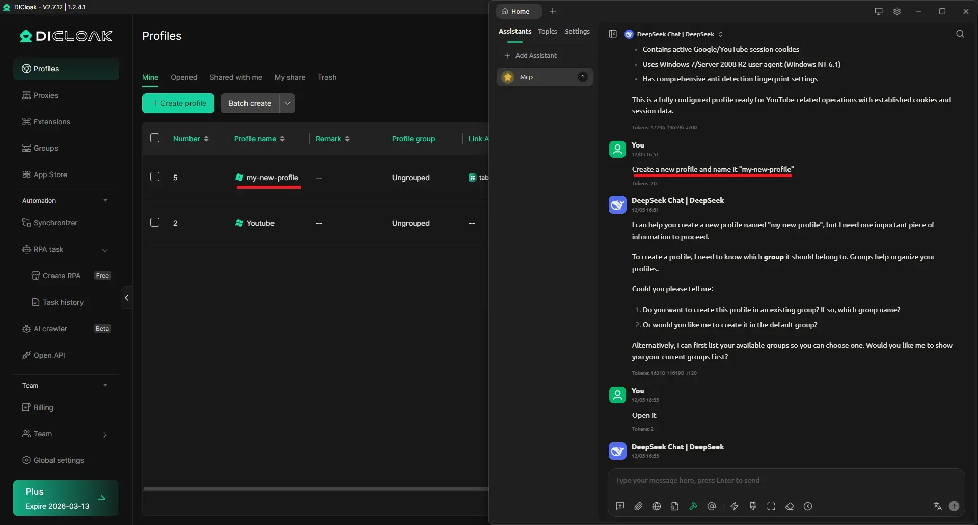
Task: Click the Create profile button
Action: (x=178, y=103)
